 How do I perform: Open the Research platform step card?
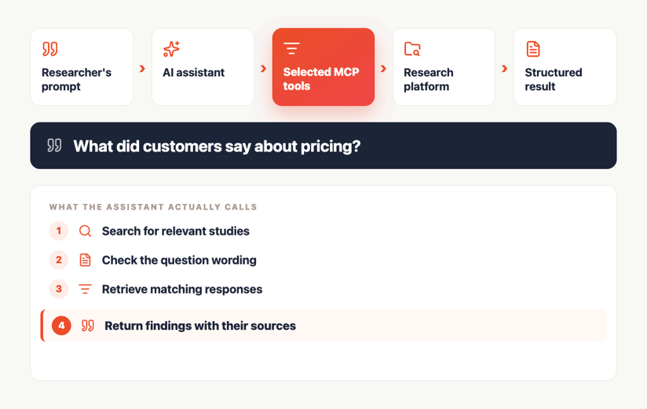pyautogui.click(x=444, y=67)
